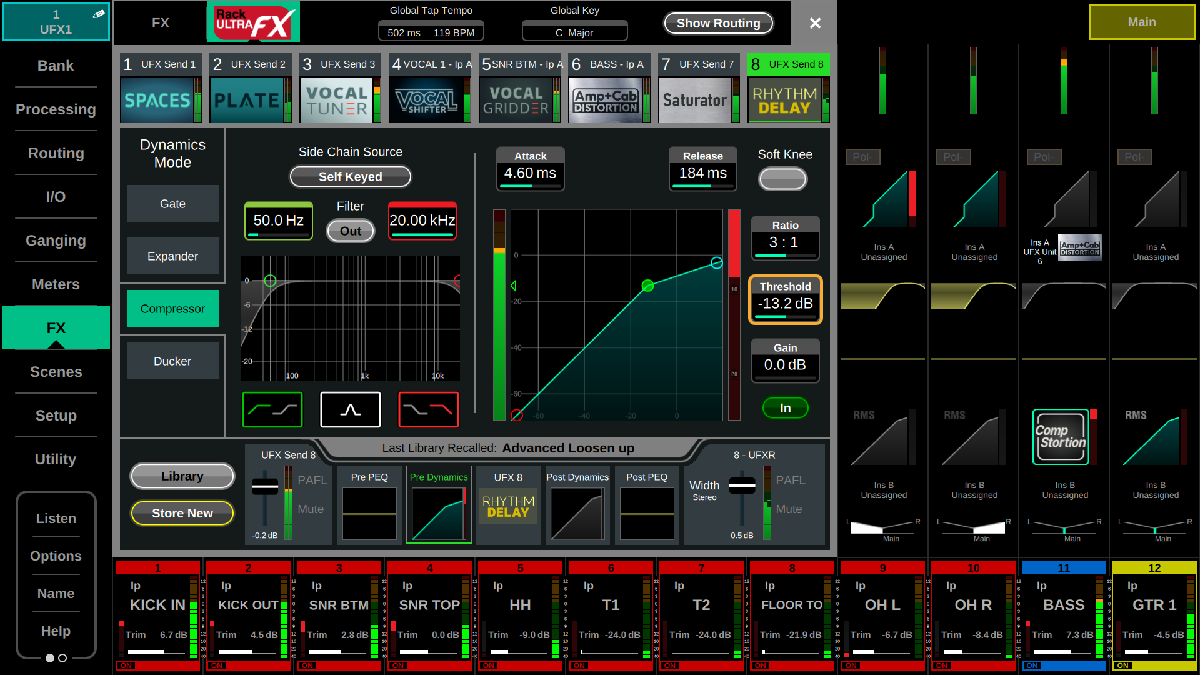Click the Store New library button

pos(182,513)
